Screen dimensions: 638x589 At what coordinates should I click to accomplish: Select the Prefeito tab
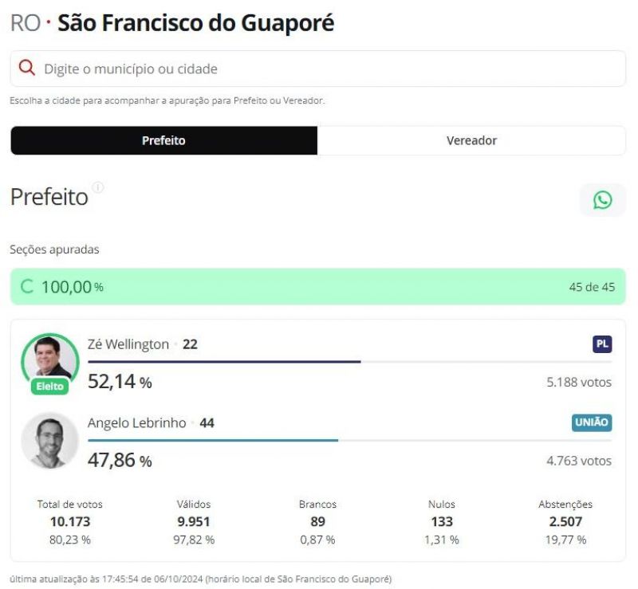[163, 139]
